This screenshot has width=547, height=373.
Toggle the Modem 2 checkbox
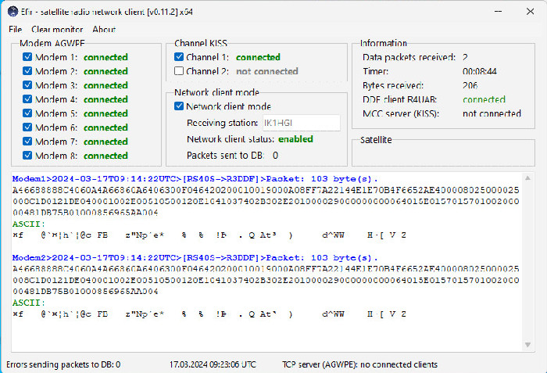(27, 71)
